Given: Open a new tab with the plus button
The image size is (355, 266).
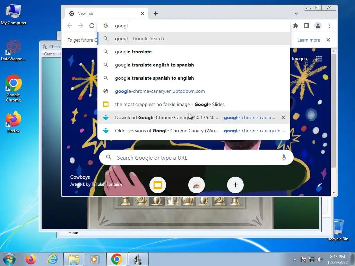Looking at the screenshot, I should 156,14.
